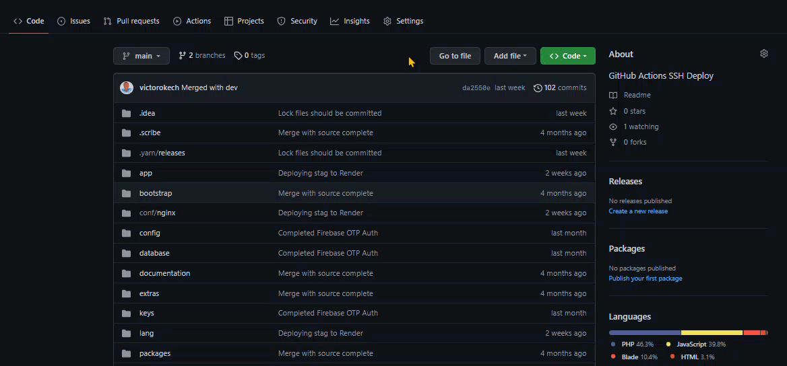Open the .scribe folder

150,133
